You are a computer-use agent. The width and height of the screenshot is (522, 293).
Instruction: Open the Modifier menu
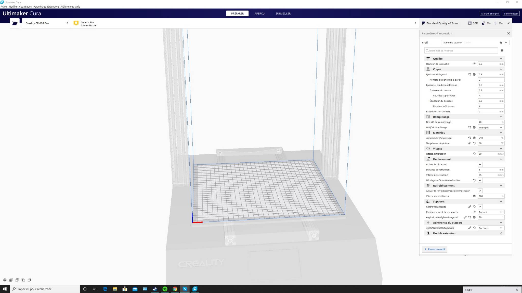click(13, 7)
